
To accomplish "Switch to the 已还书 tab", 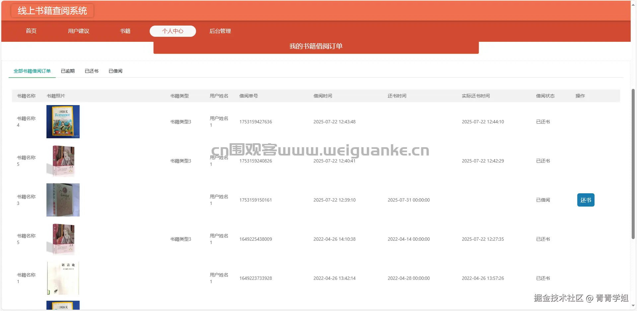I will (92, 71).
